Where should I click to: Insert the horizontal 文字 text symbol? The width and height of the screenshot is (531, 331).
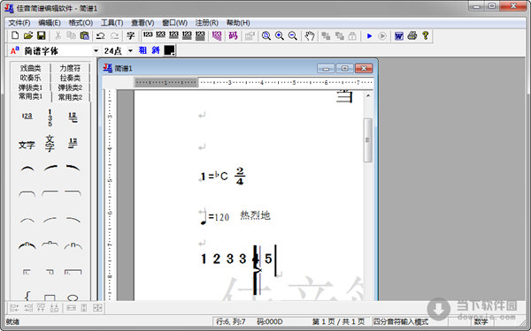27,145
